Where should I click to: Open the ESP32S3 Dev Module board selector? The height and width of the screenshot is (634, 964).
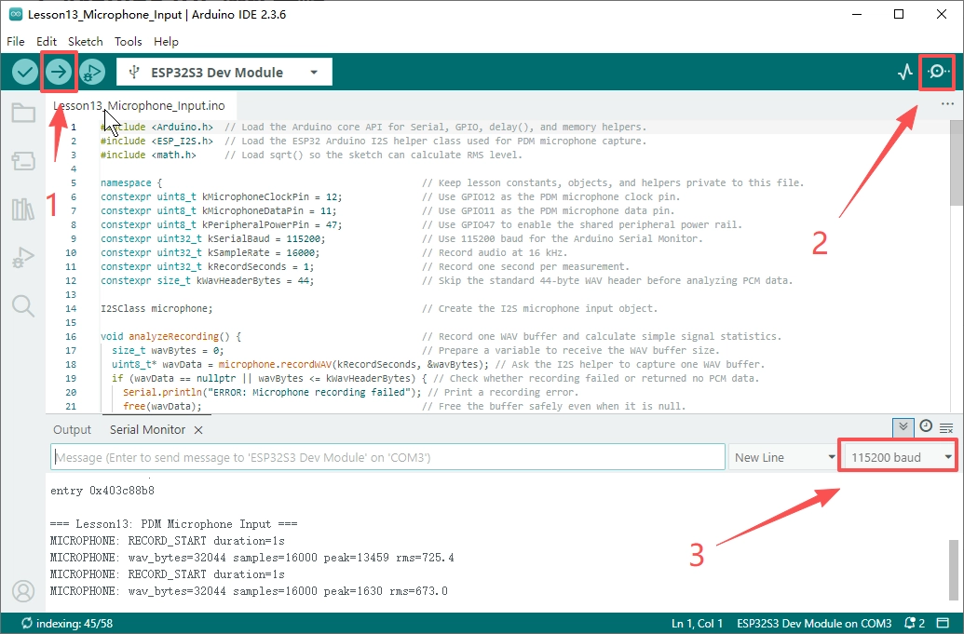224,73
